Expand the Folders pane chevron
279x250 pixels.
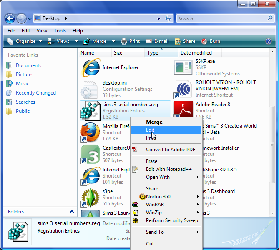tap(72, 211)
